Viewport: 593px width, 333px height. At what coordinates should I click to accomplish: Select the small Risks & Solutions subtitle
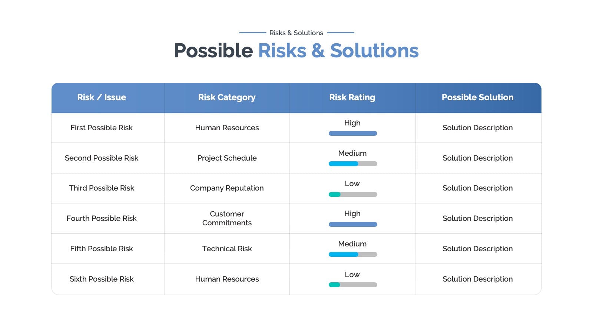click(x=296, y=33)
